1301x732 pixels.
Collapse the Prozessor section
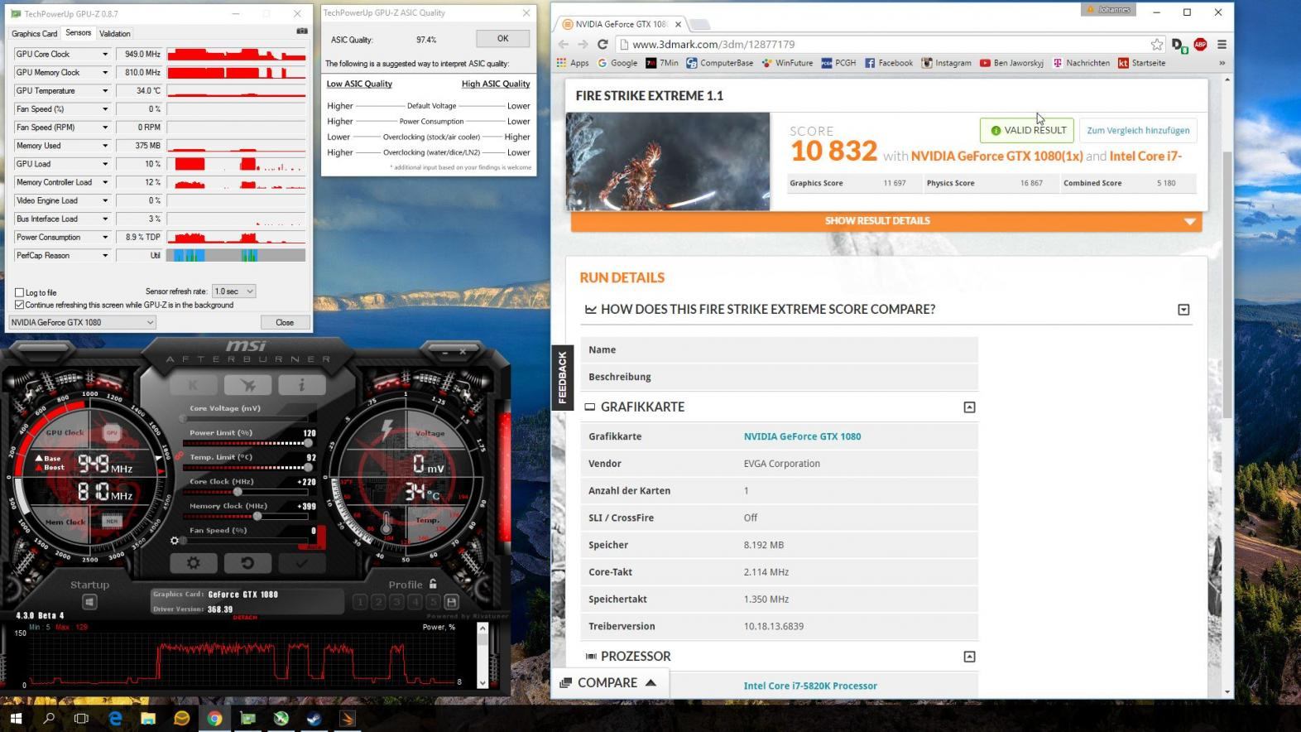tap(969, 657)
